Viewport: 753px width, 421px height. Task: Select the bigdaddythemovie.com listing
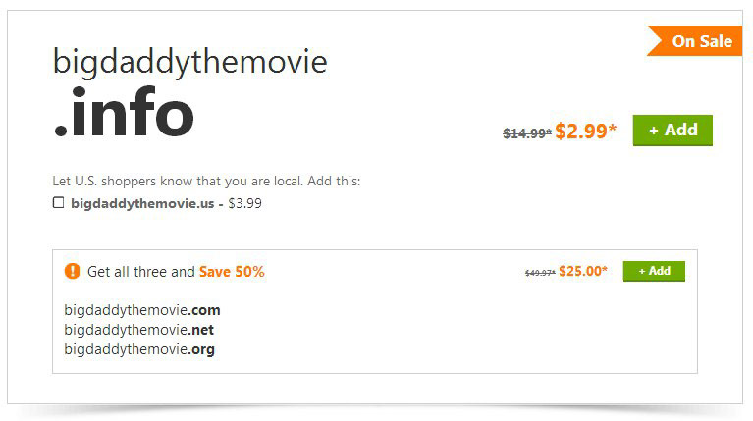click(142, 310)
